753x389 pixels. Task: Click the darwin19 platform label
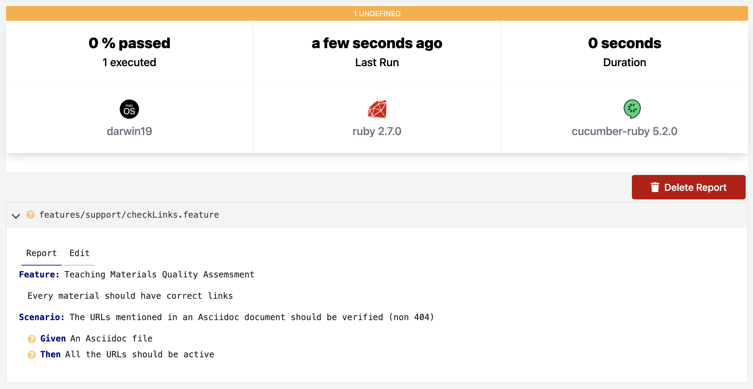(129, 131)
